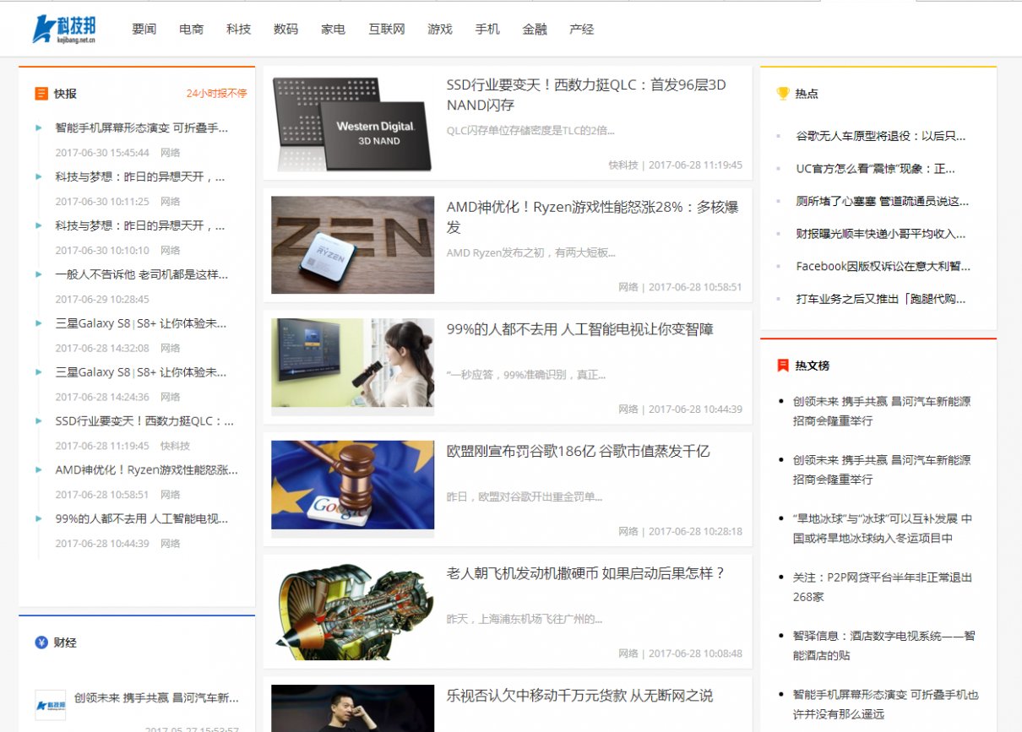The image size is (1022, 732).
Task: Click the red bookmark icon beside 热文榜
Action: 782,366
